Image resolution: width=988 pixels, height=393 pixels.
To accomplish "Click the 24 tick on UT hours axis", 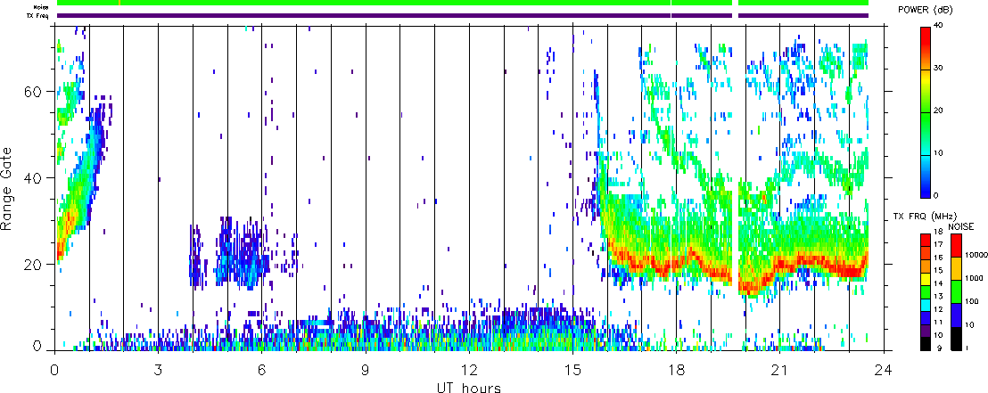I will pyautogui.click(x=884, y=369).
